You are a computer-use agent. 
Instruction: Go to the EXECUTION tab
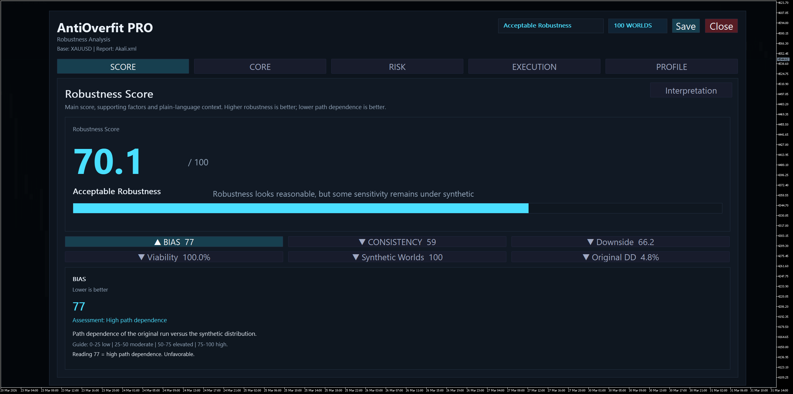(x=534, y=67)
